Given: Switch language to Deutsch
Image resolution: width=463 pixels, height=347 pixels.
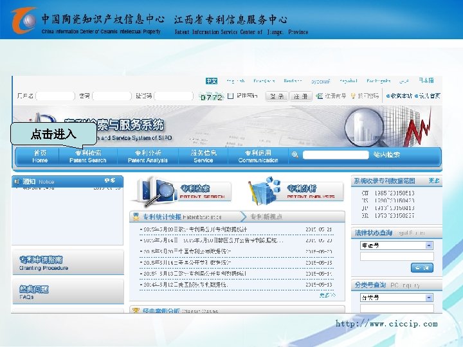Looking at the screenshot, I should pyautogui.click(x=293, y=81).
